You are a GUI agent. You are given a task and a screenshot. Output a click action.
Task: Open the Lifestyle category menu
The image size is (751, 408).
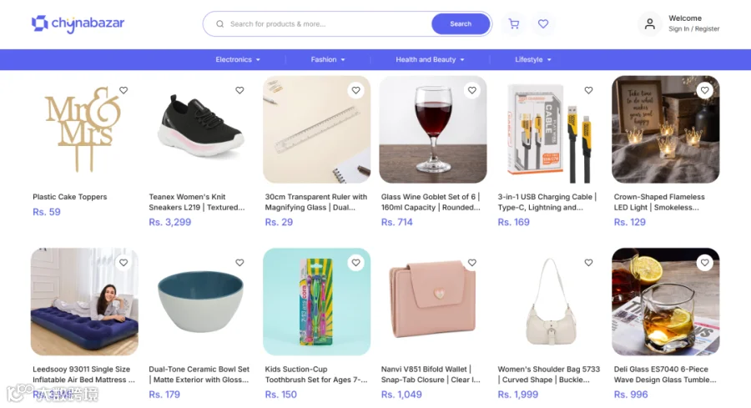click(x=533, y=59)
